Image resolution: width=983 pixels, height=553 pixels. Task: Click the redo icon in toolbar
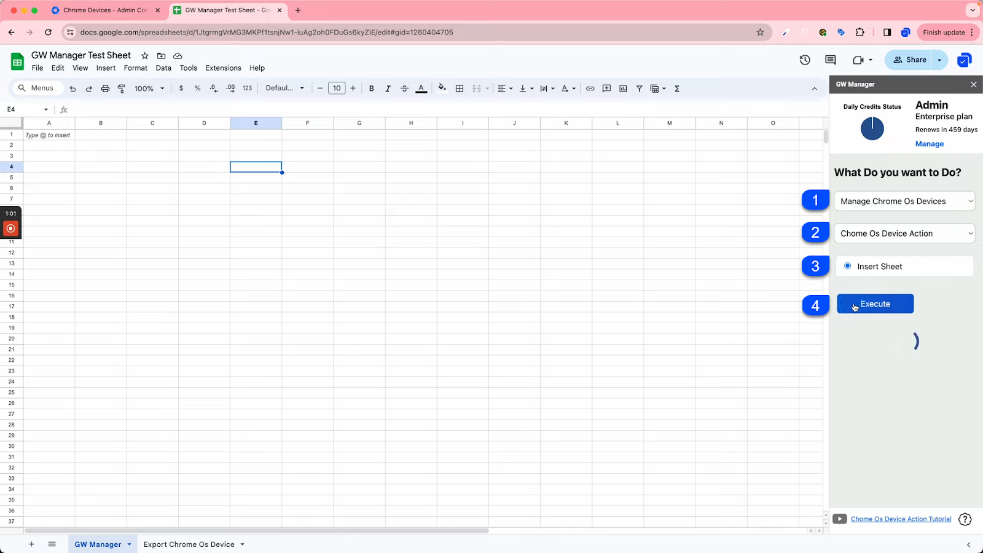point(89,88)
